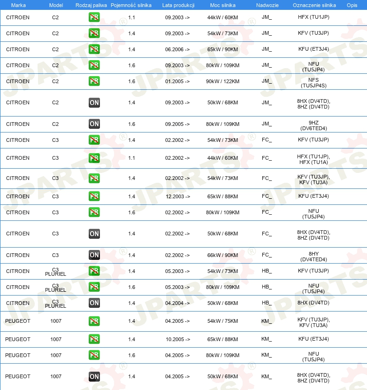
Task: Click the ON diesel icon for C2 9HZ engine
Action: [x=94, y=124]
